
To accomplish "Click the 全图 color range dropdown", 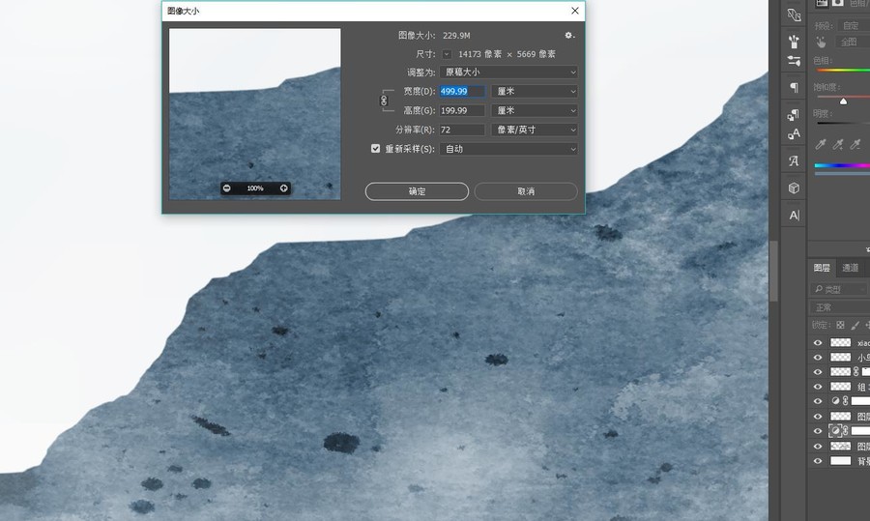I will coord(854,43).
